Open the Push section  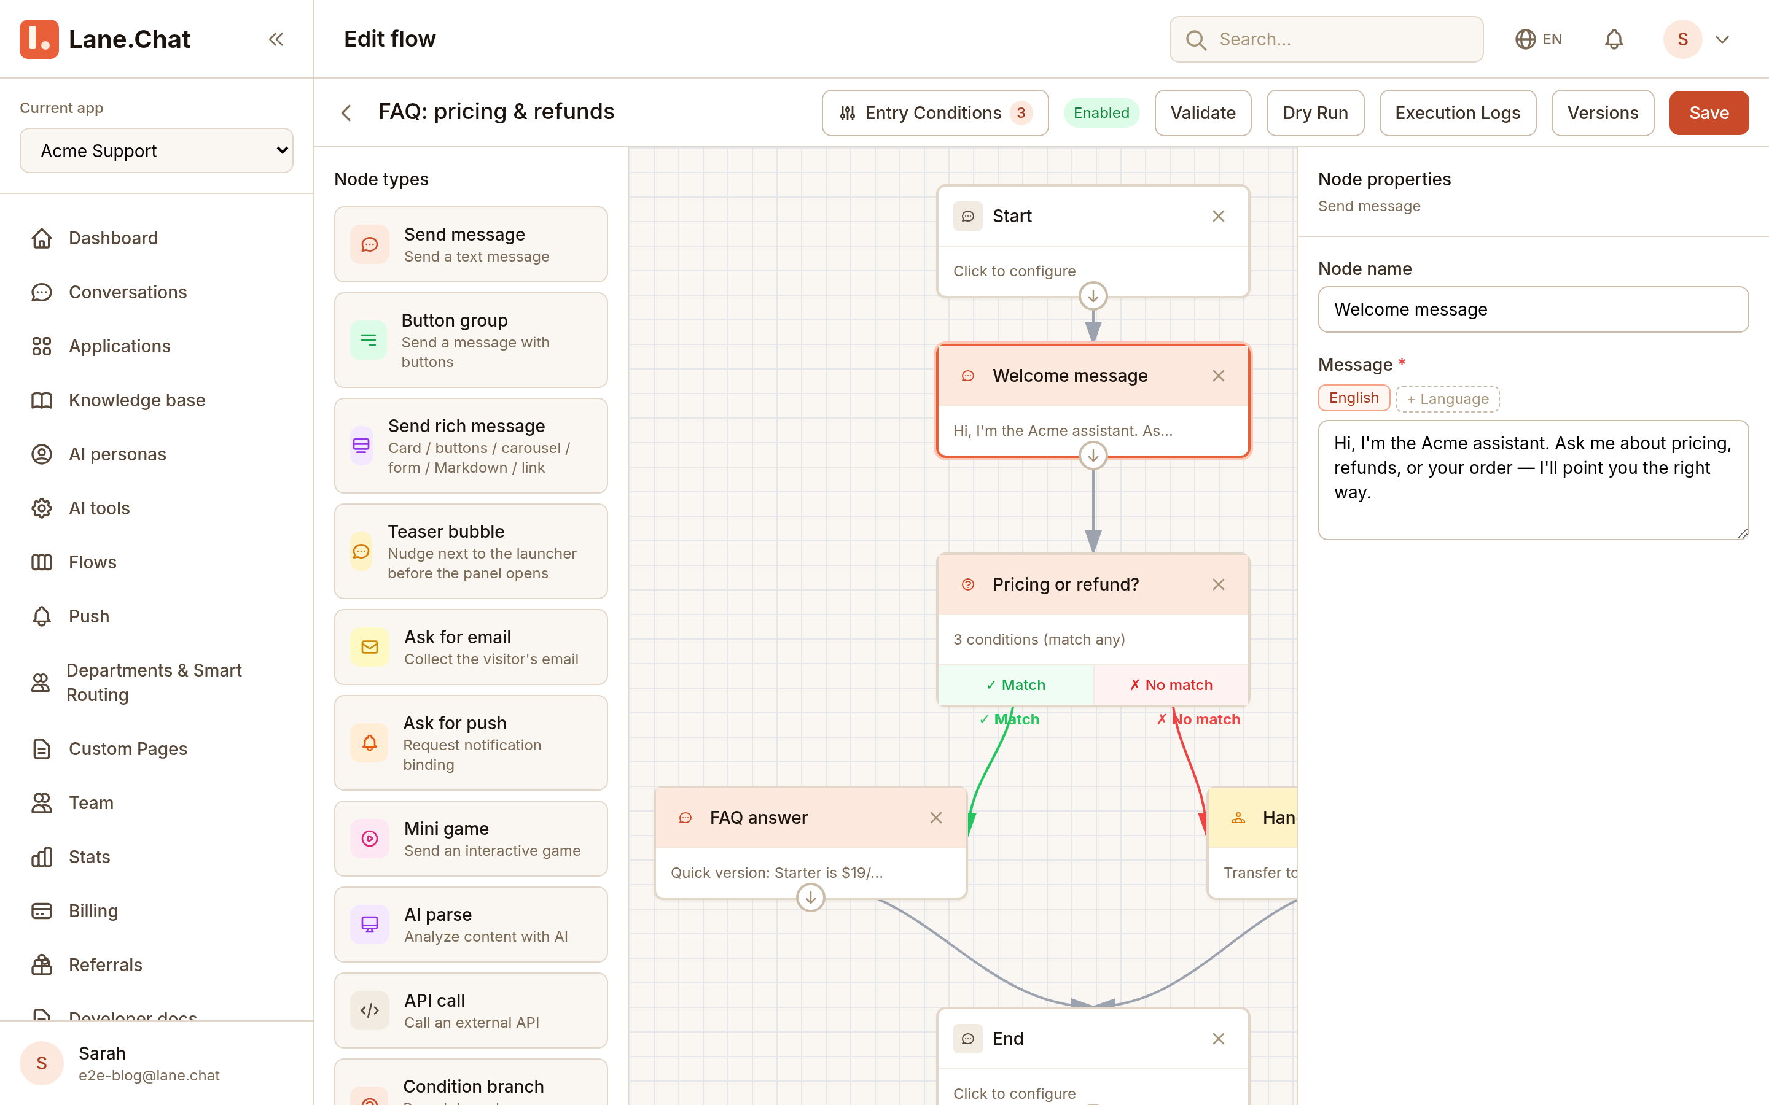(x=157, y=616)
